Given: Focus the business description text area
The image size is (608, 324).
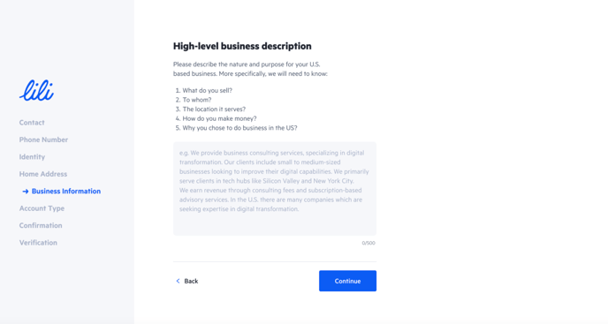Looking at the screenshot, I should click(275, 188).
